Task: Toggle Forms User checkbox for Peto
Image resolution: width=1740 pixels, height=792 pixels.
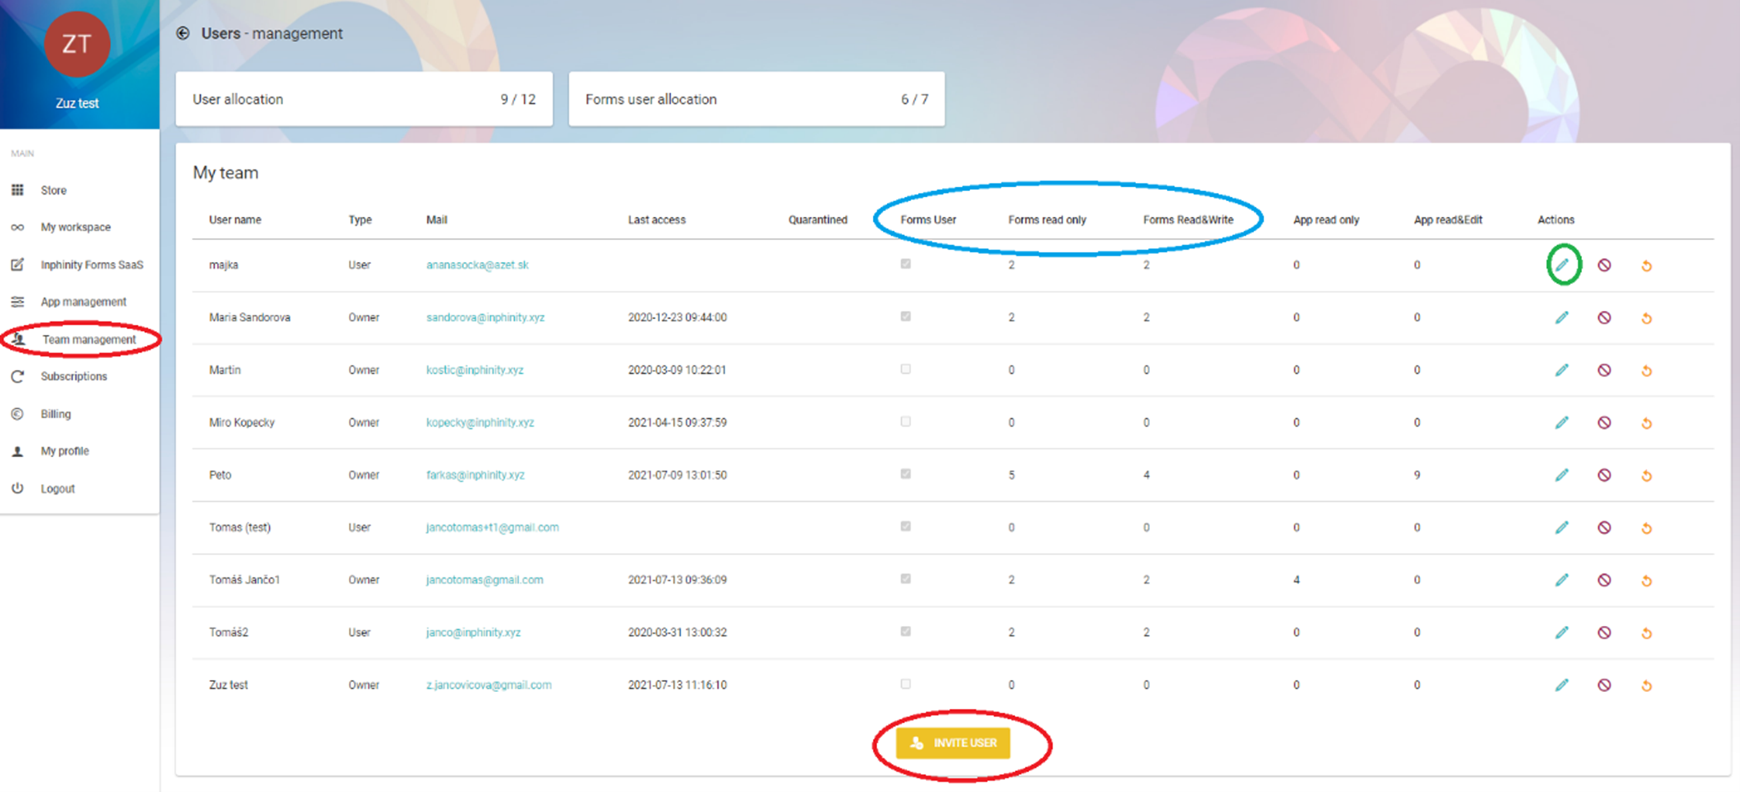Action: point(906,474)
